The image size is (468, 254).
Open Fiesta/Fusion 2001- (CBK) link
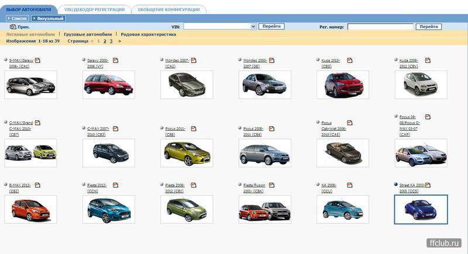tap(254, 188)
